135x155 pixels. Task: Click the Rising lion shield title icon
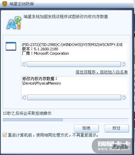click(x=5, y=4)
